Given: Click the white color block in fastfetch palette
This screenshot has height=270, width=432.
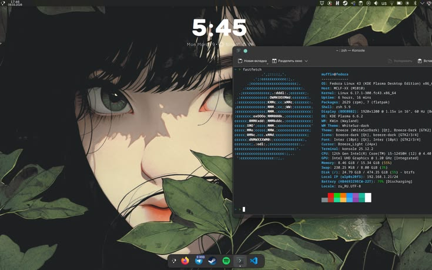Looking at the screenshot, I should coord(368,198).
